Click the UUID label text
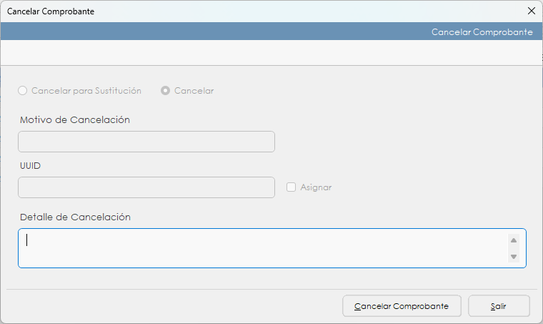The image size is (543, 324). coord(30,165)
